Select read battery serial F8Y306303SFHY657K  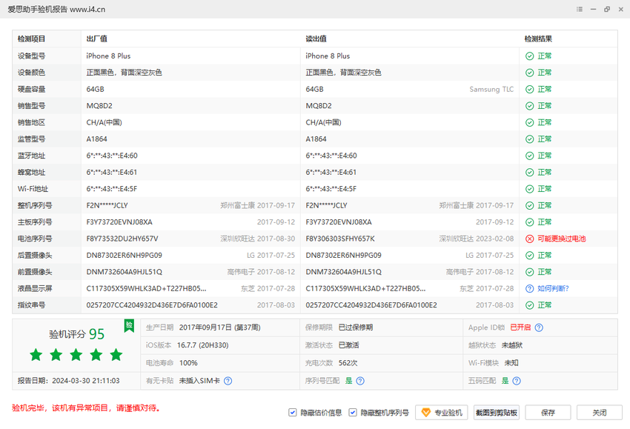tap(340, 239)
